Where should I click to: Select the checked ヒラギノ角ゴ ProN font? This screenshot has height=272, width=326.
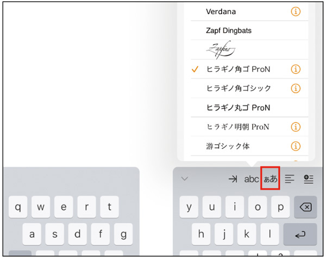tap(238, 69)
